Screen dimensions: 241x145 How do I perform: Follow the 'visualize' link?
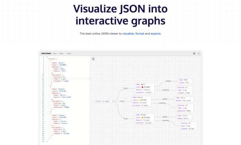(128, 34)
